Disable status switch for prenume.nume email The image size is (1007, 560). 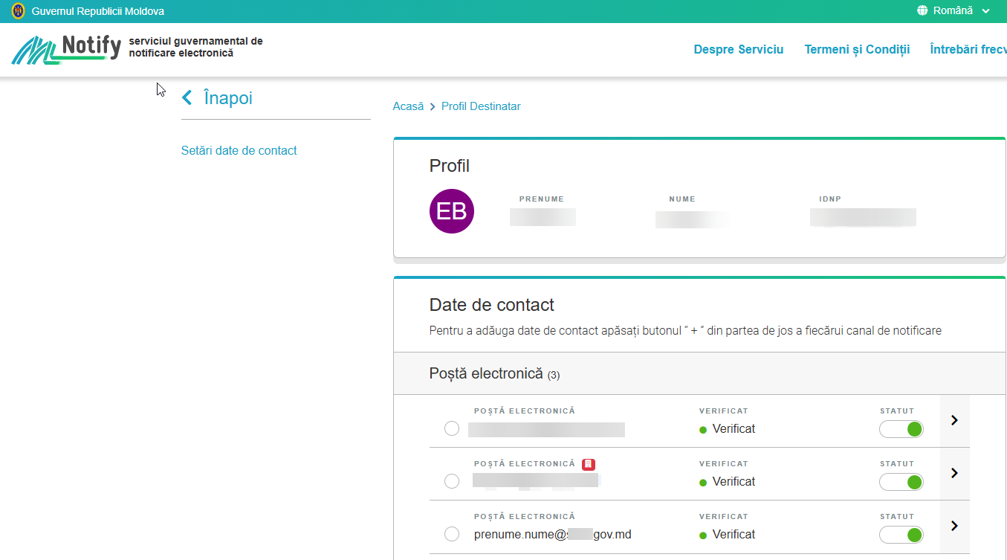(901, 535)
